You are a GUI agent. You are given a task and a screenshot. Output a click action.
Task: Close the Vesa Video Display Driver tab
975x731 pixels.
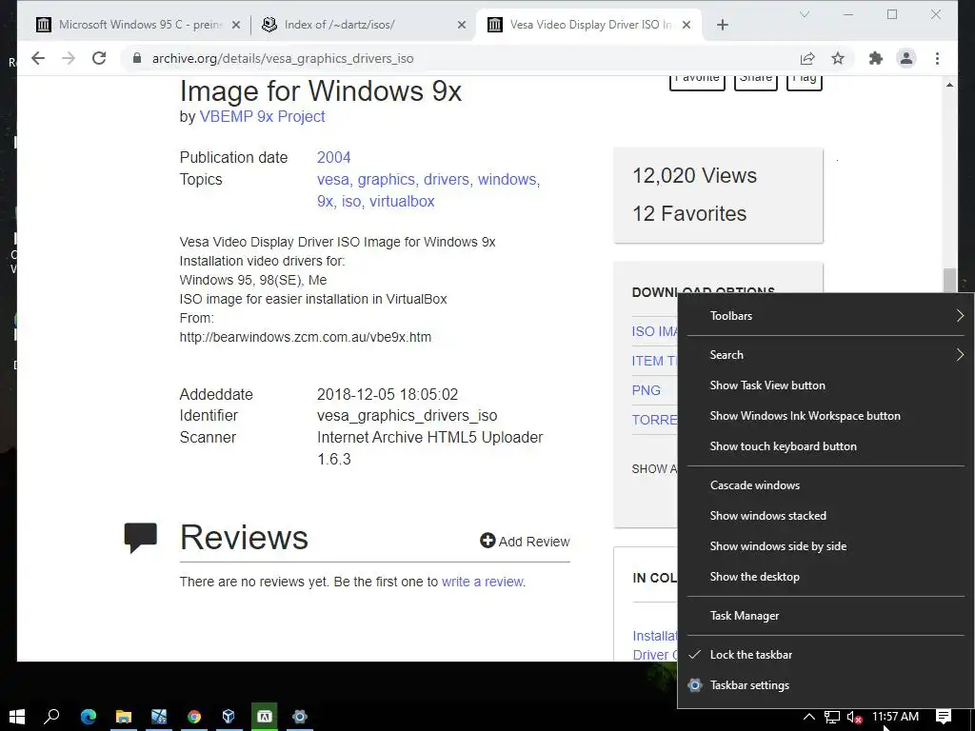(686, 25)
